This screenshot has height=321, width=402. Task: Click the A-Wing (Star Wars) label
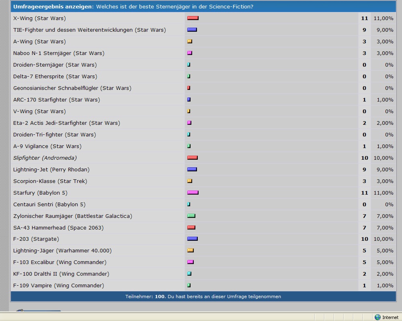click(39, 41)
